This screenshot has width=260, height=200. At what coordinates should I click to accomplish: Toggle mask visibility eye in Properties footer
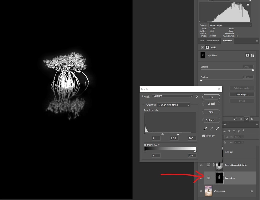[x=246, y=119]
